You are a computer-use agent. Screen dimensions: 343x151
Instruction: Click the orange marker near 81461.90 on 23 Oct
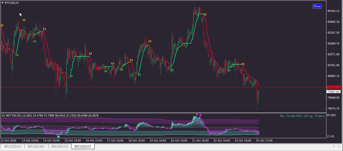click(243, 64)
